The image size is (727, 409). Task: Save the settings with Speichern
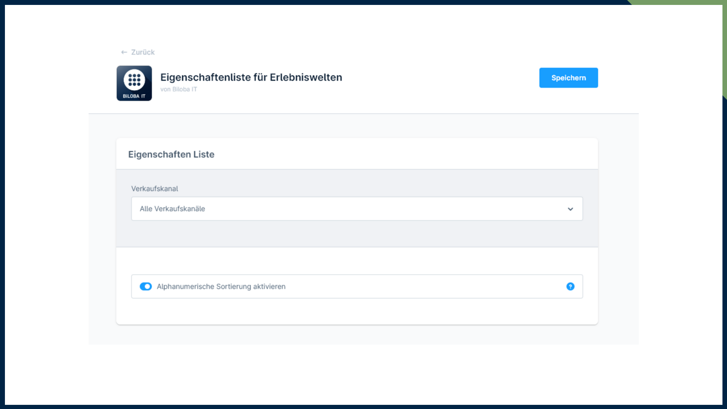pyautogui.click(x=568, y=78)
